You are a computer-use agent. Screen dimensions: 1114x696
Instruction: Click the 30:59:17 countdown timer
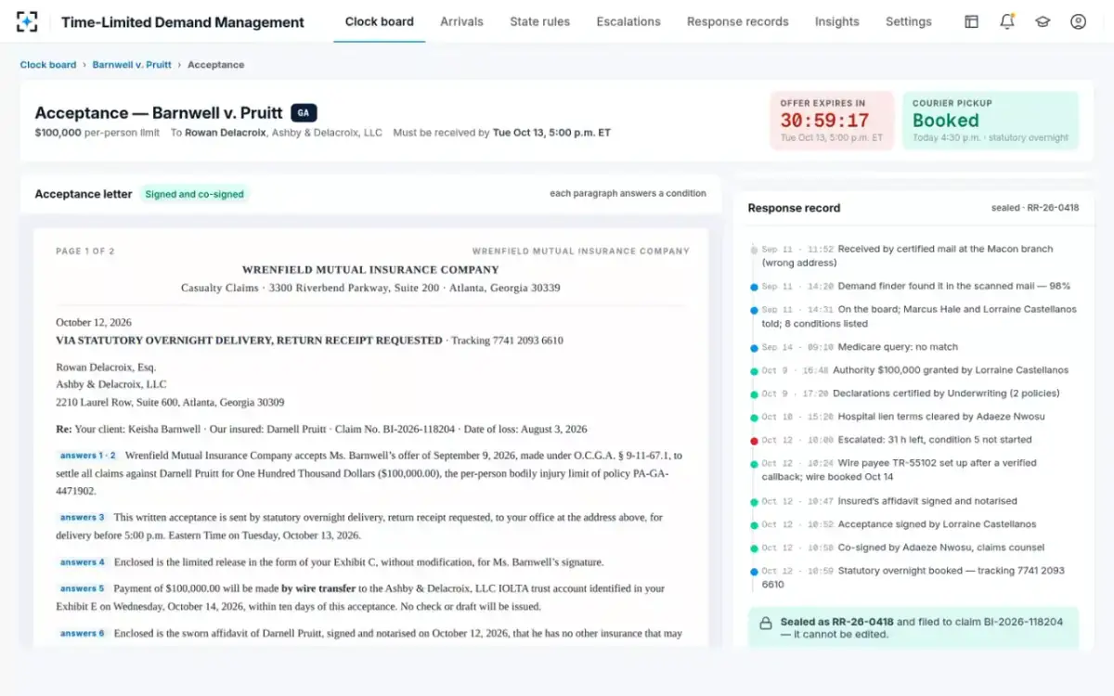tap(824, 121)
